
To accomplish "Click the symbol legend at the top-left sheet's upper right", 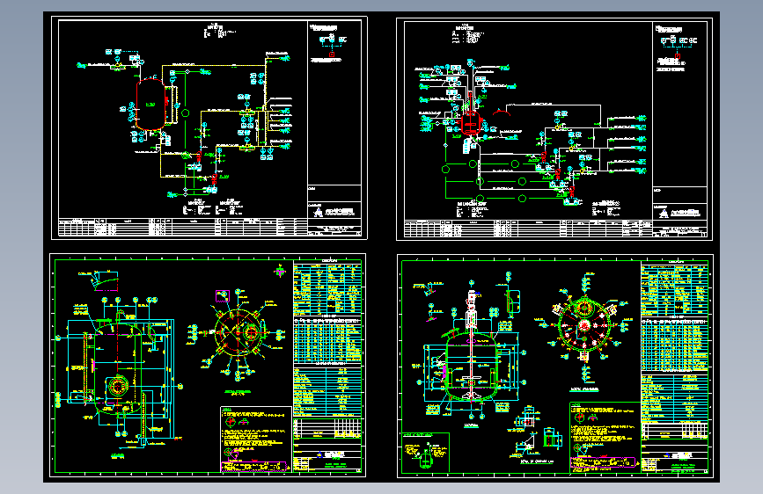I will click(x=329, y=43).
